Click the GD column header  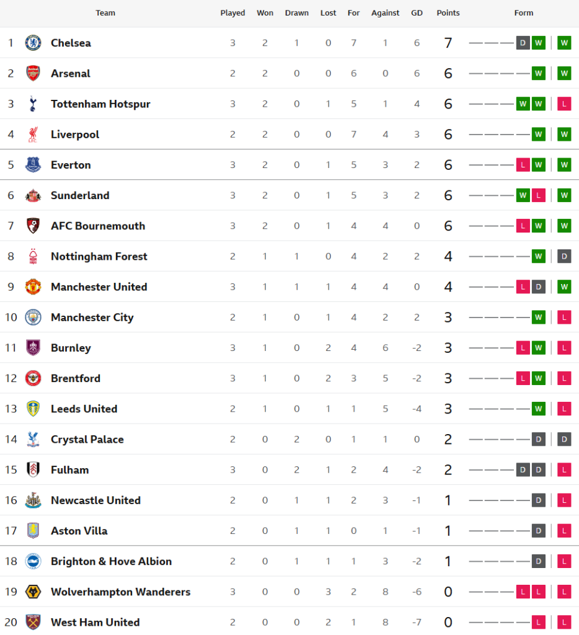tap(417, 13)
